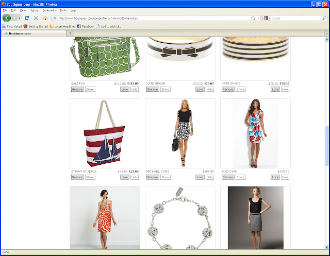Screen dimensions: 330x256
Task: Hide the Suzi Chin dress
Action: [285, 177]
